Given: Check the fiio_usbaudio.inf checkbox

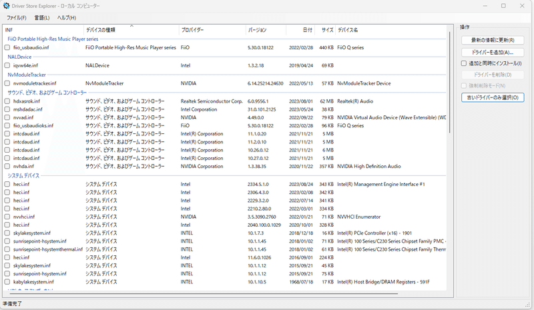Looking at the screenshot, I should (x=7, y=47).
